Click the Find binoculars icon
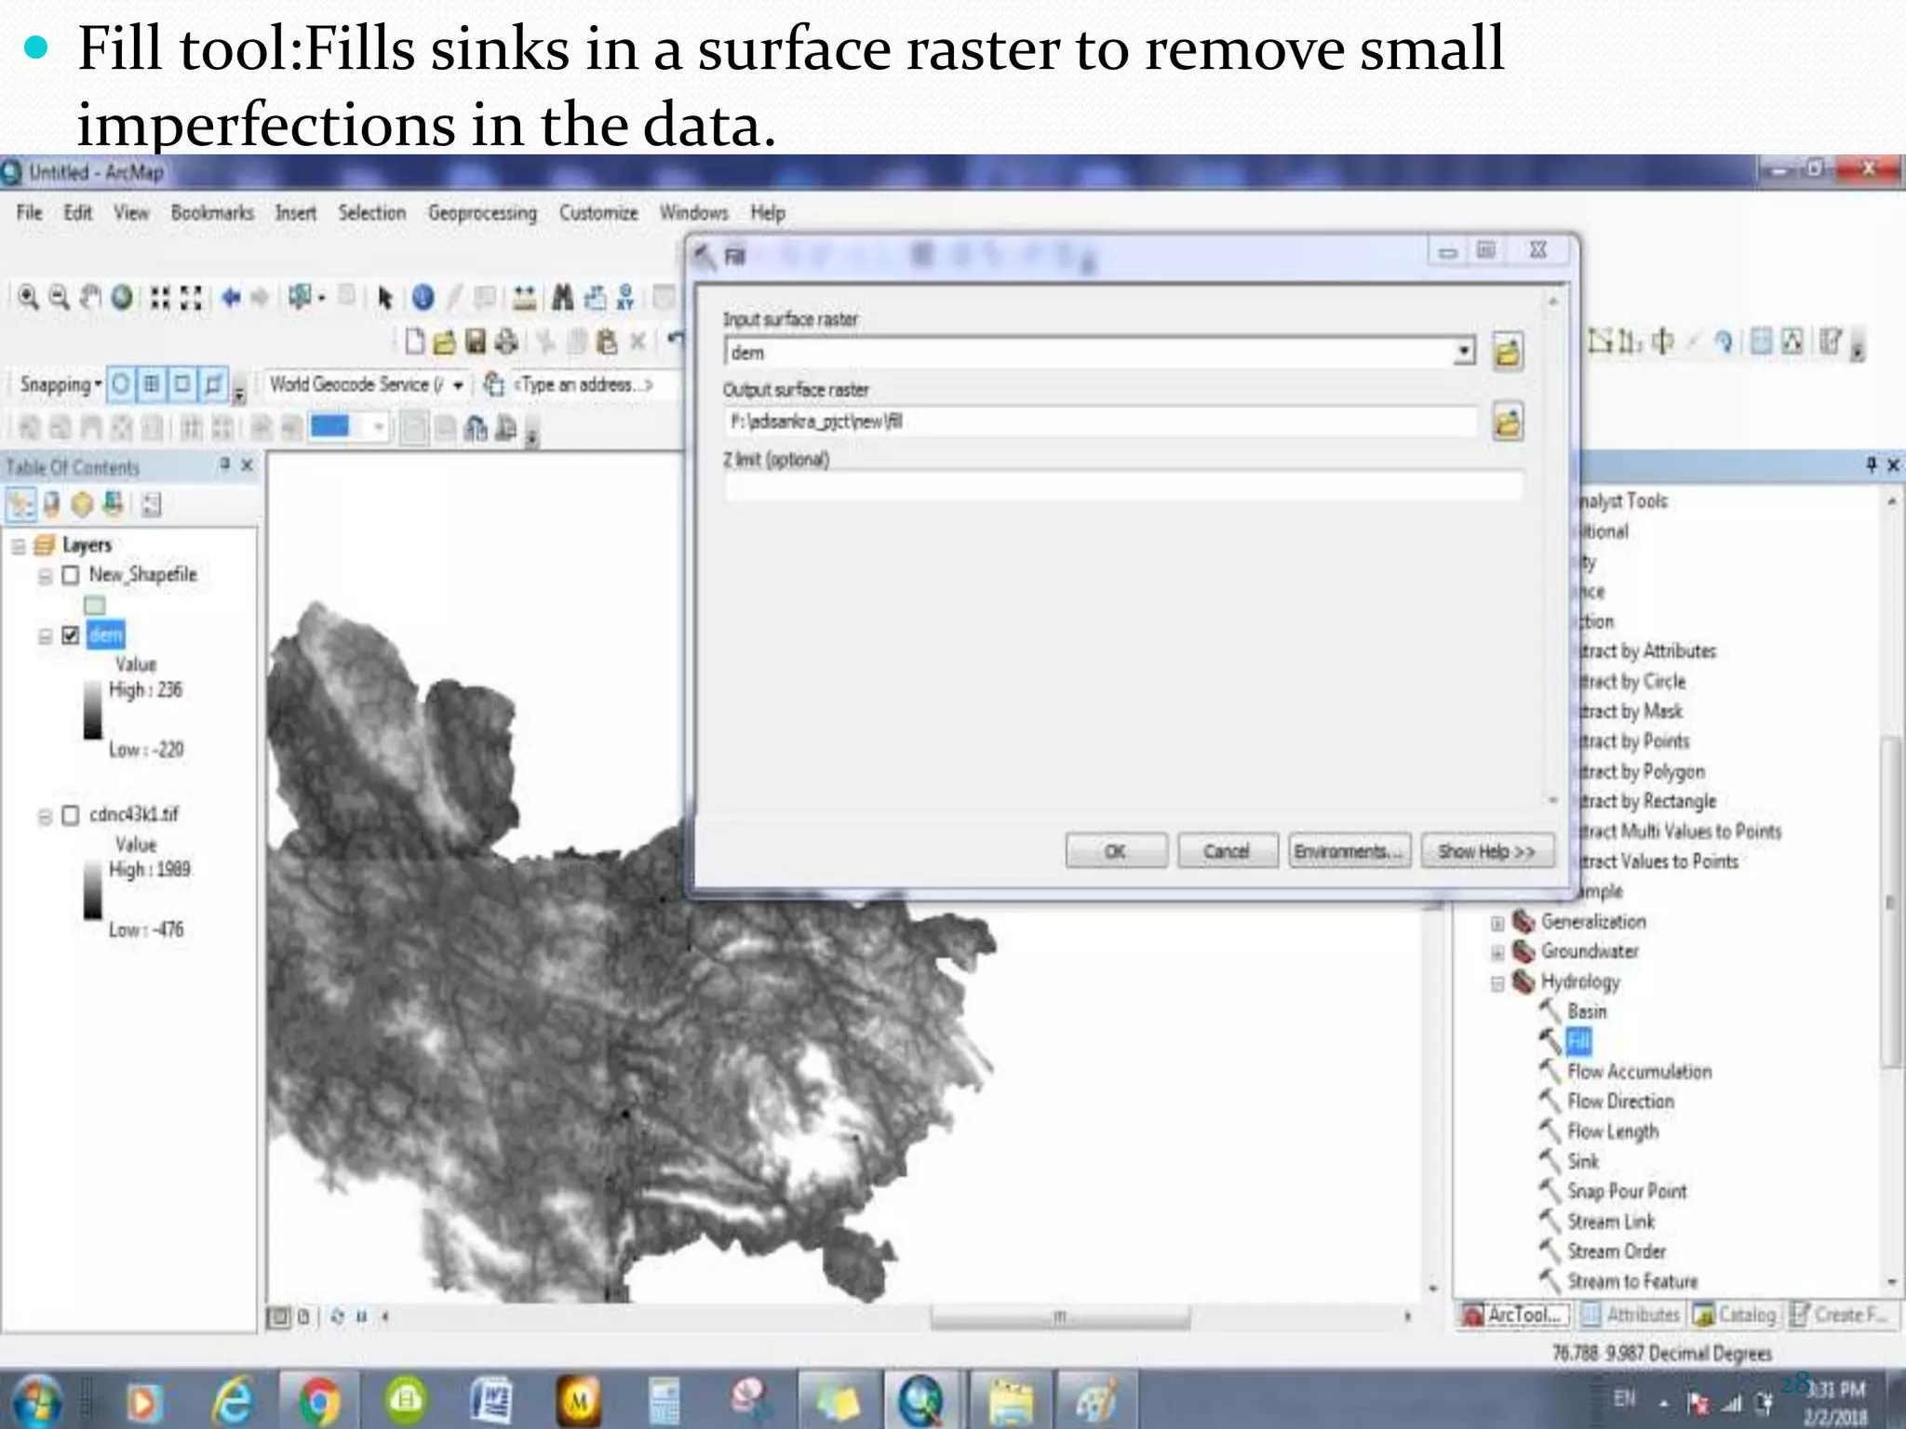Screen dimensions: 1906x1429 [562, 298]
